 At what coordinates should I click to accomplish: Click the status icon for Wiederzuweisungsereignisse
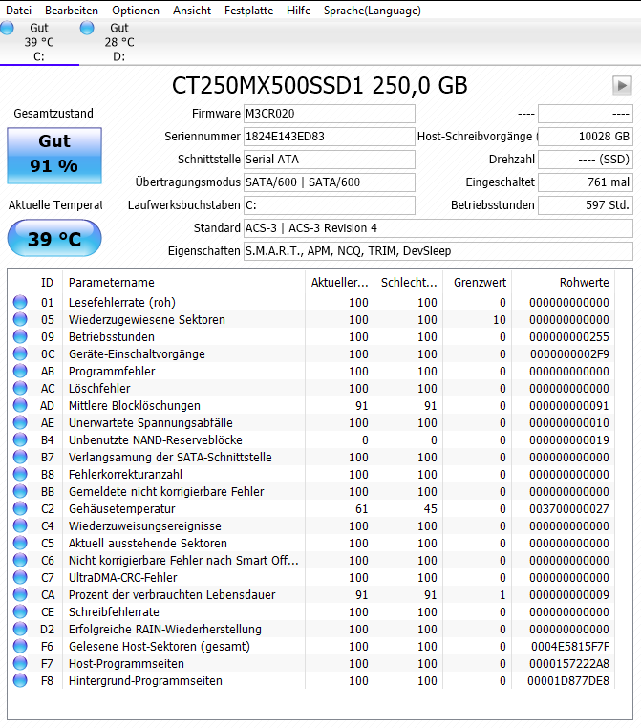pos(20,525)
